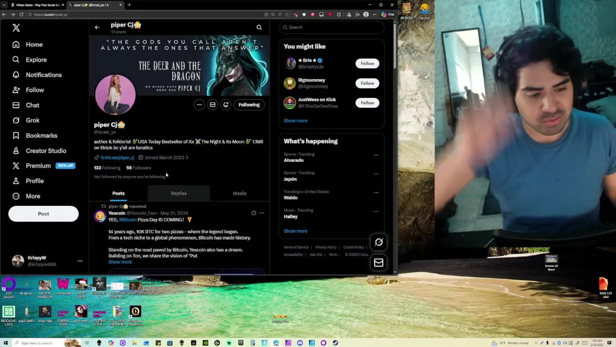616x347 pixels.
Task: Click the Profile person icon in the sidebar
Action: click(x=16, y=181)
